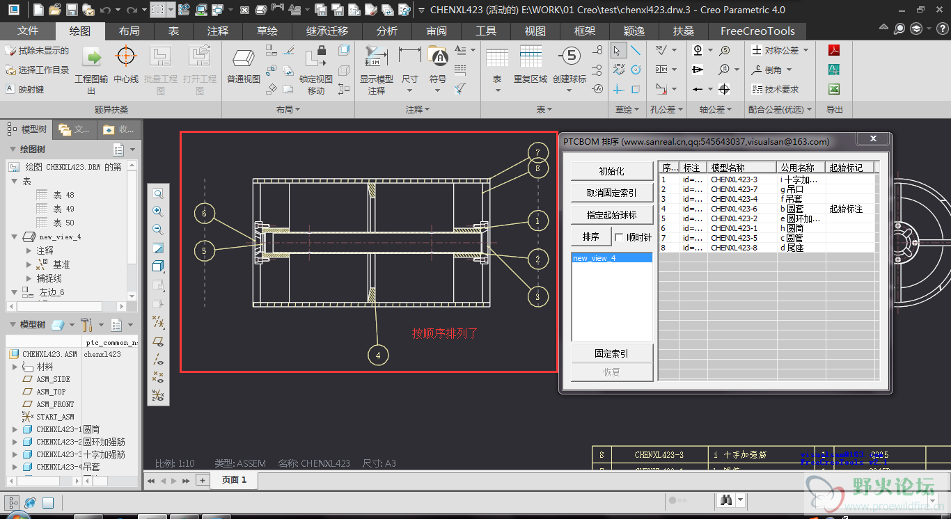Click the 指定起始球标 button

pos(611,215)
